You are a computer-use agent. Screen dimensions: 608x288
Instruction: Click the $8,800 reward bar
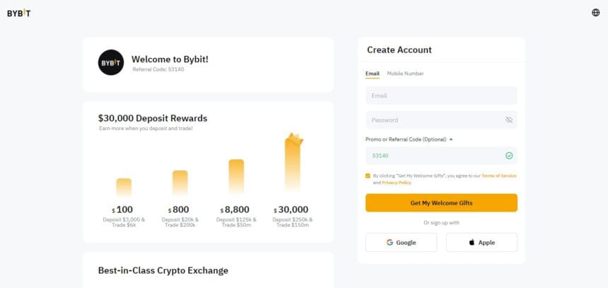[236, 177]
